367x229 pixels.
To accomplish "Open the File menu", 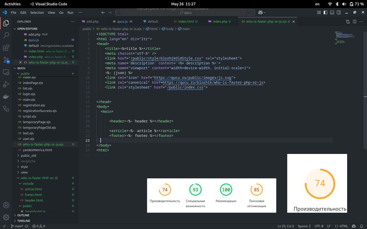I will pyautogui.click(x=14, y=12).
